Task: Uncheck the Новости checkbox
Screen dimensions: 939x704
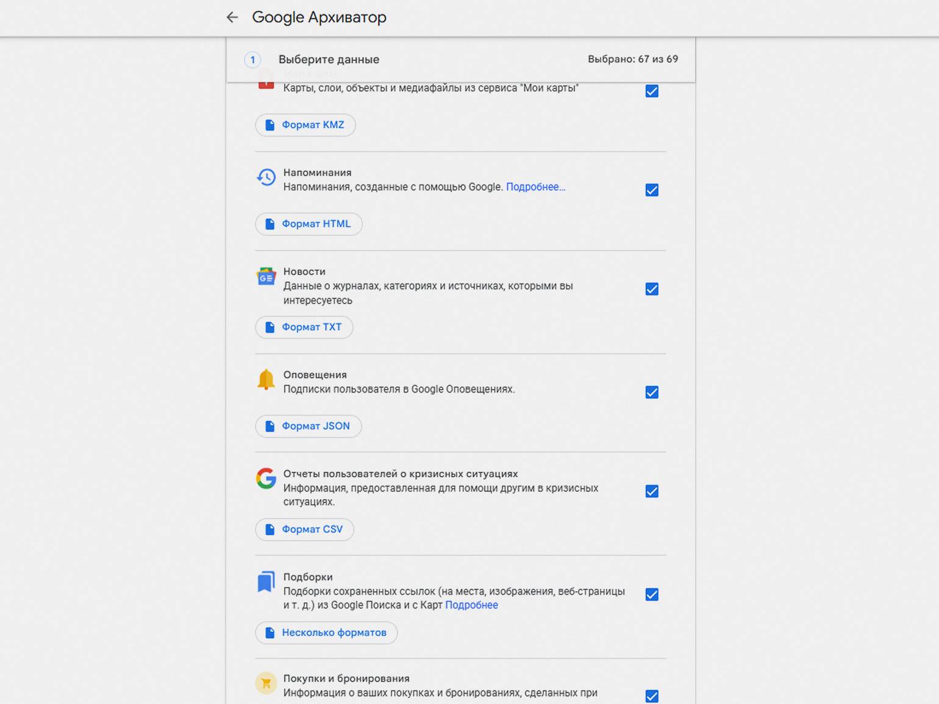Action: point(652,289)
